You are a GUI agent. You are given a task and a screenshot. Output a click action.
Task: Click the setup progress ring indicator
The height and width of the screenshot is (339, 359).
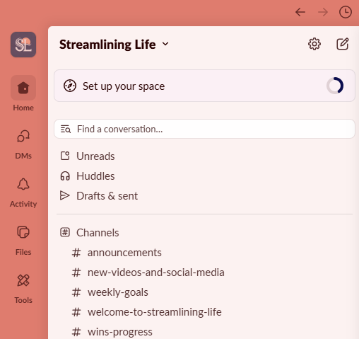[335, 86]
